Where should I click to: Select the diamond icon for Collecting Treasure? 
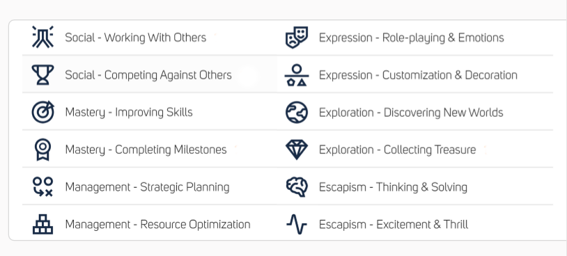[297, 150]
